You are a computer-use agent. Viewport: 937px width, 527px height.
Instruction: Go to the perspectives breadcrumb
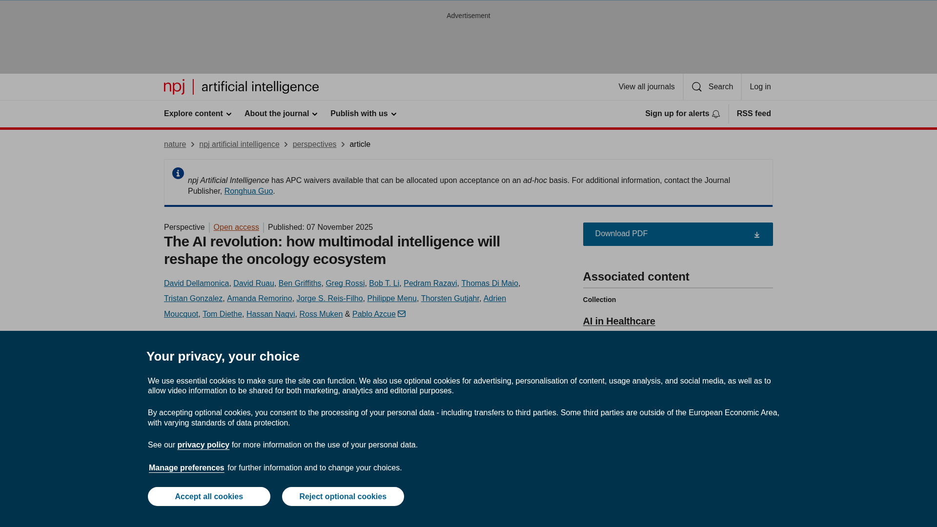314,144
